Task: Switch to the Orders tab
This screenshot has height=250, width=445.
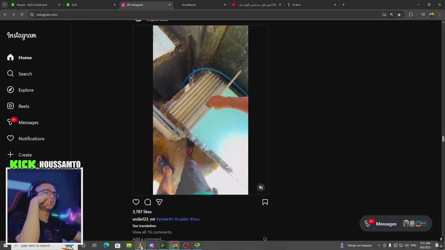Action: click(311, 5)
